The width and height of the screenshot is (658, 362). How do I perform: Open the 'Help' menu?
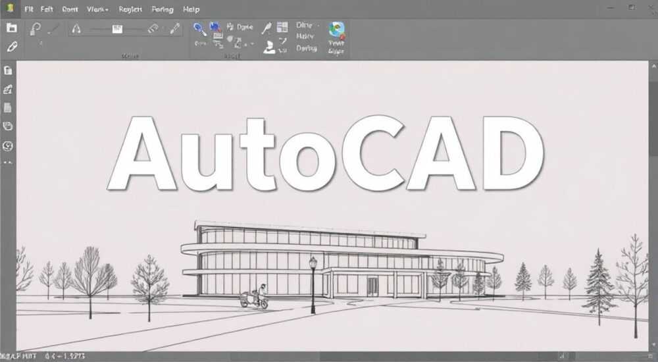coord(191,9)
